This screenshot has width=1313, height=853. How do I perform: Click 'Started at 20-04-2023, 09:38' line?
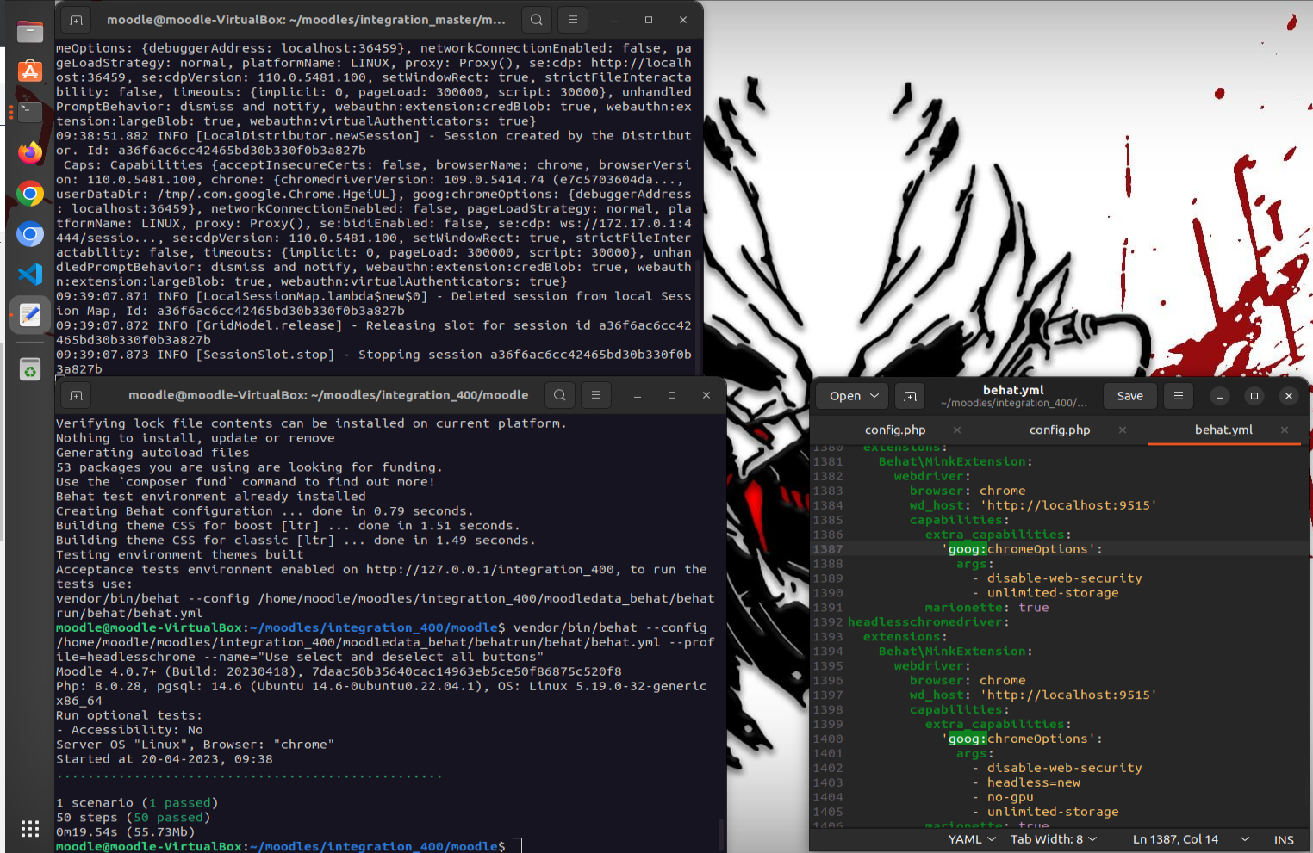(x=165, y=759)
